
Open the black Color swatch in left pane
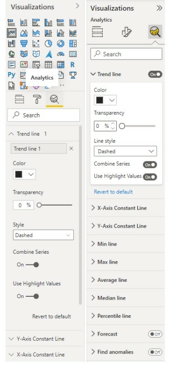pos(24,174)
